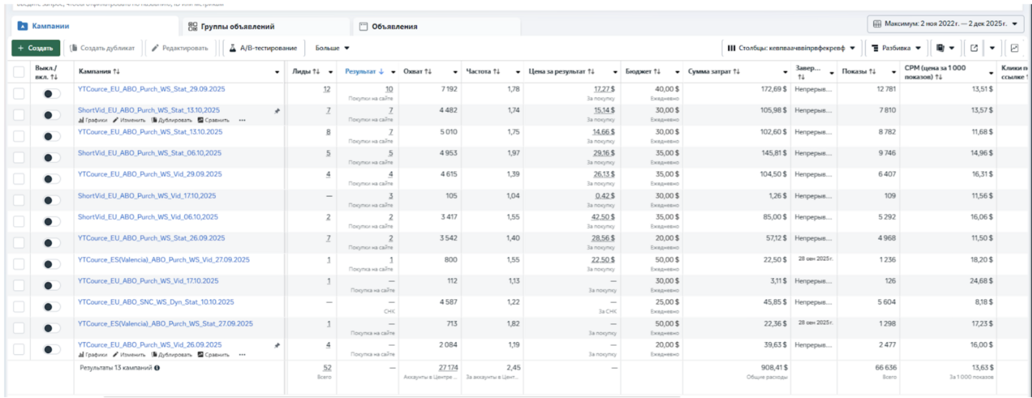Image resolution: width=1032 pixels, height=398 pixels.
Task: Click the export/share arrow icon
Action: click(974, 48)
